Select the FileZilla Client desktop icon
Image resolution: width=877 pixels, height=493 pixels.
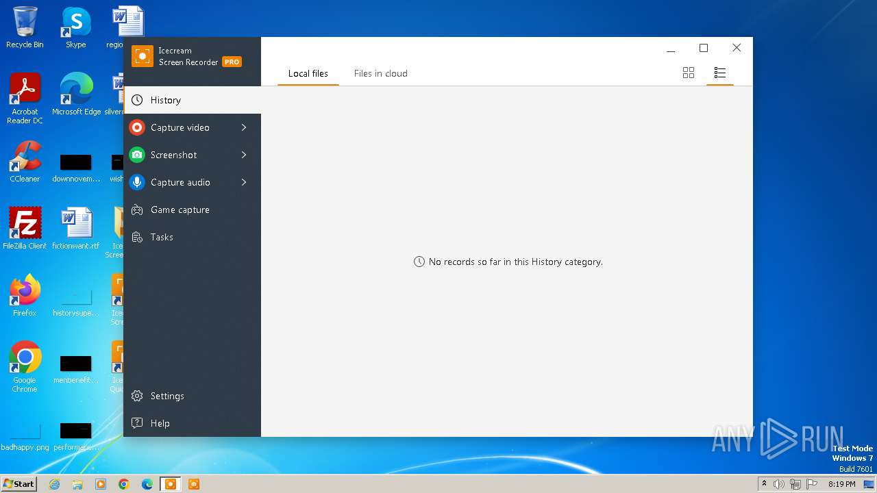[x=25, y=229]
